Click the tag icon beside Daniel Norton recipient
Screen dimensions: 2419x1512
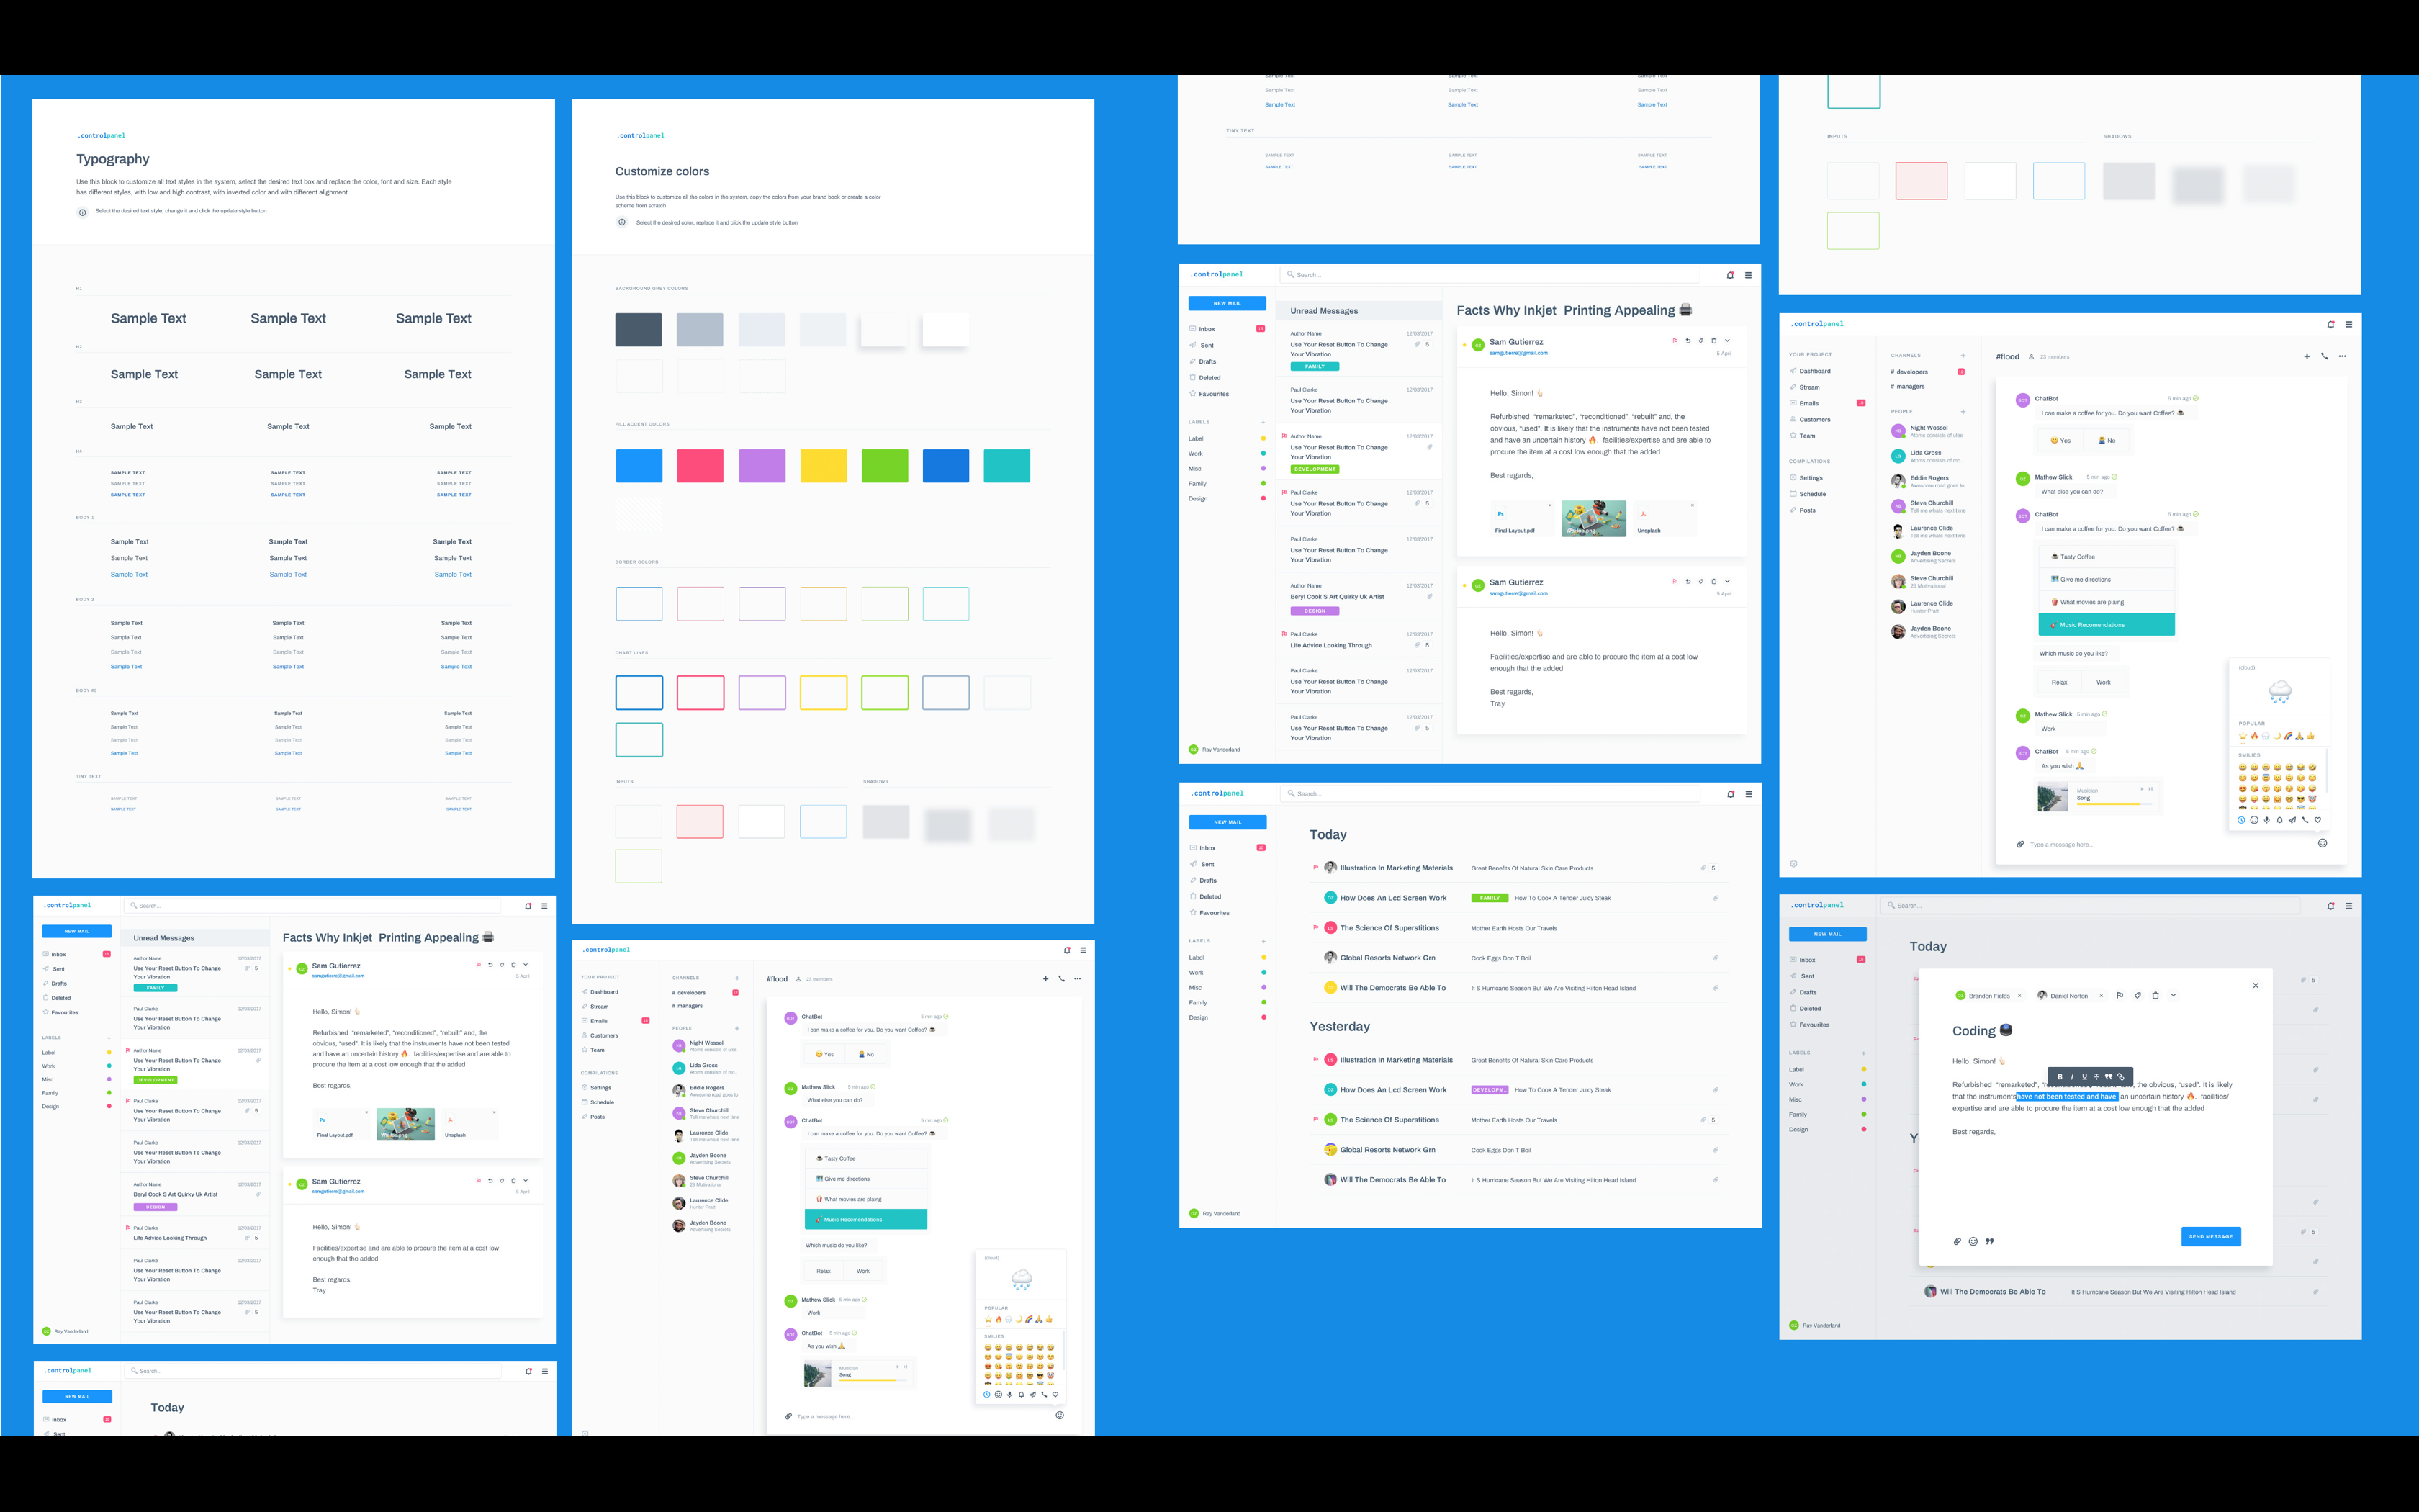[2138, 995]
